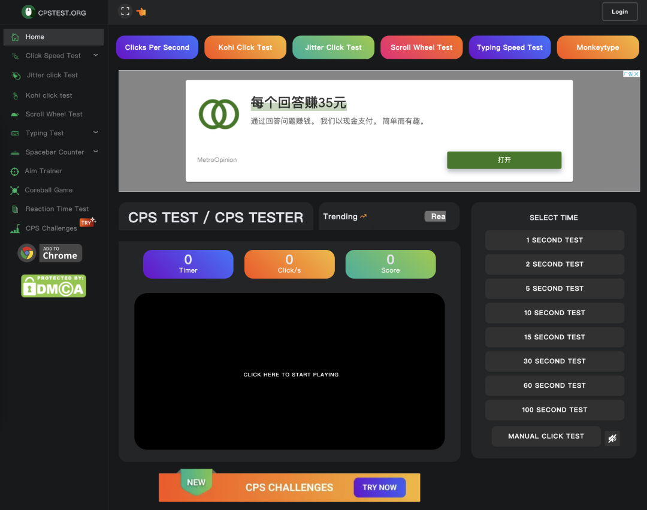647x510 pixels.
Task: Close the advertisement with the X icon
Action: (x=637, y=74)
